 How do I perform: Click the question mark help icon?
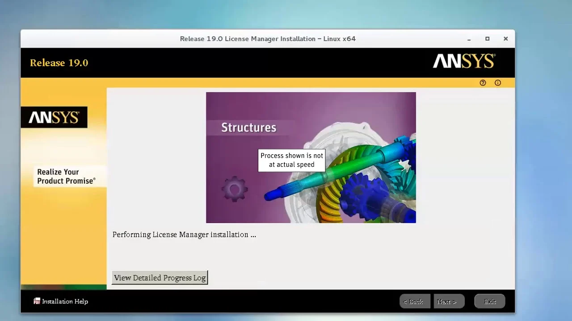[x=483, y=83]
